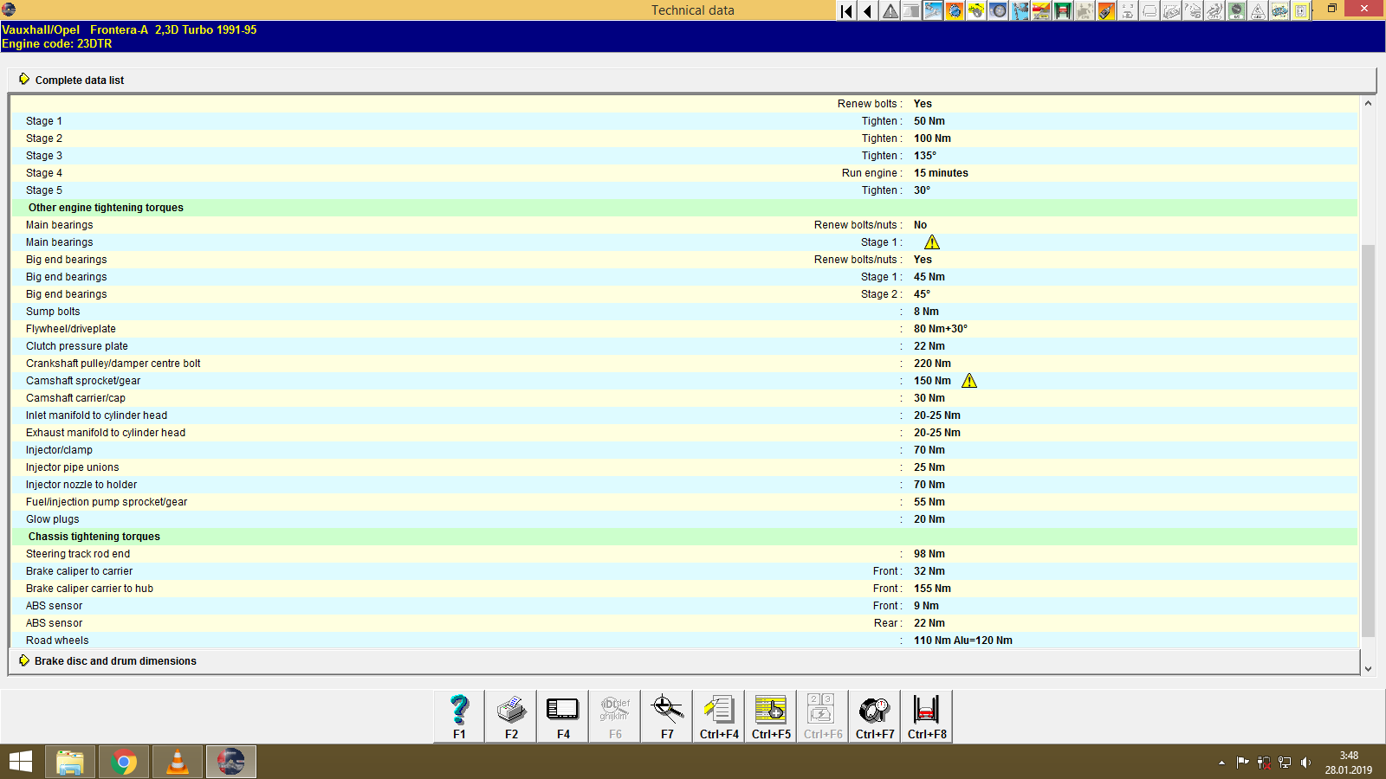Click the warning triangle beside Main bearings Stage 1
The image size is (1386, 779).
pos(932,242)
